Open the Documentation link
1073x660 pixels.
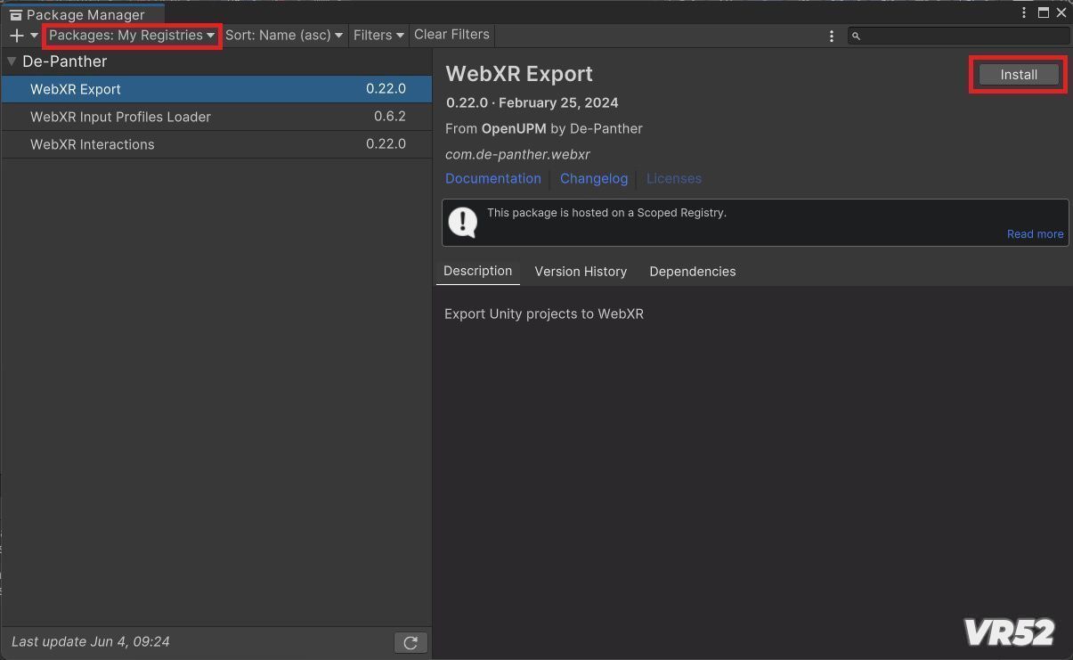[x=493, y=178]
